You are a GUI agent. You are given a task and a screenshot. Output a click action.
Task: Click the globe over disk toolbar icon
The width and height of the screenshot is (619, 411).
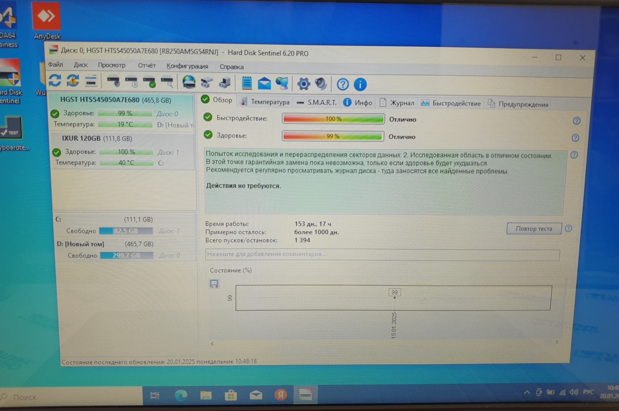189,82
